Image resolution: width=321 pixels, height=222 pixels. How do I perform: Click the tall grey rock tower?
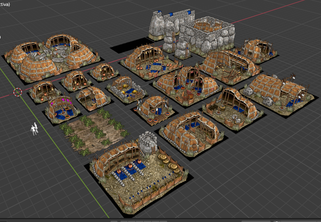pos(160,25)
